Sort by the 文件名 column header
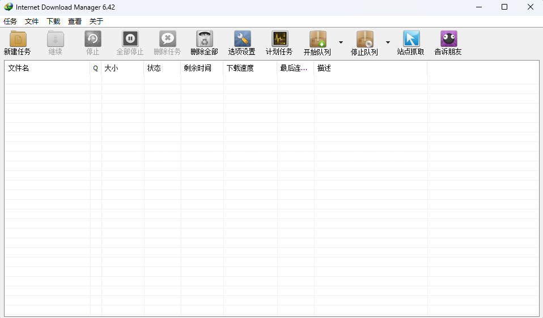The image size is (543, 318). coord(48,68)
